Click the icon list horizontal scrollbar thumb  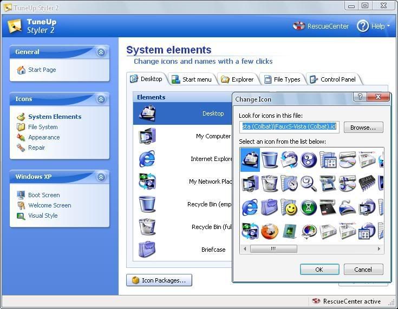point(273,249)
